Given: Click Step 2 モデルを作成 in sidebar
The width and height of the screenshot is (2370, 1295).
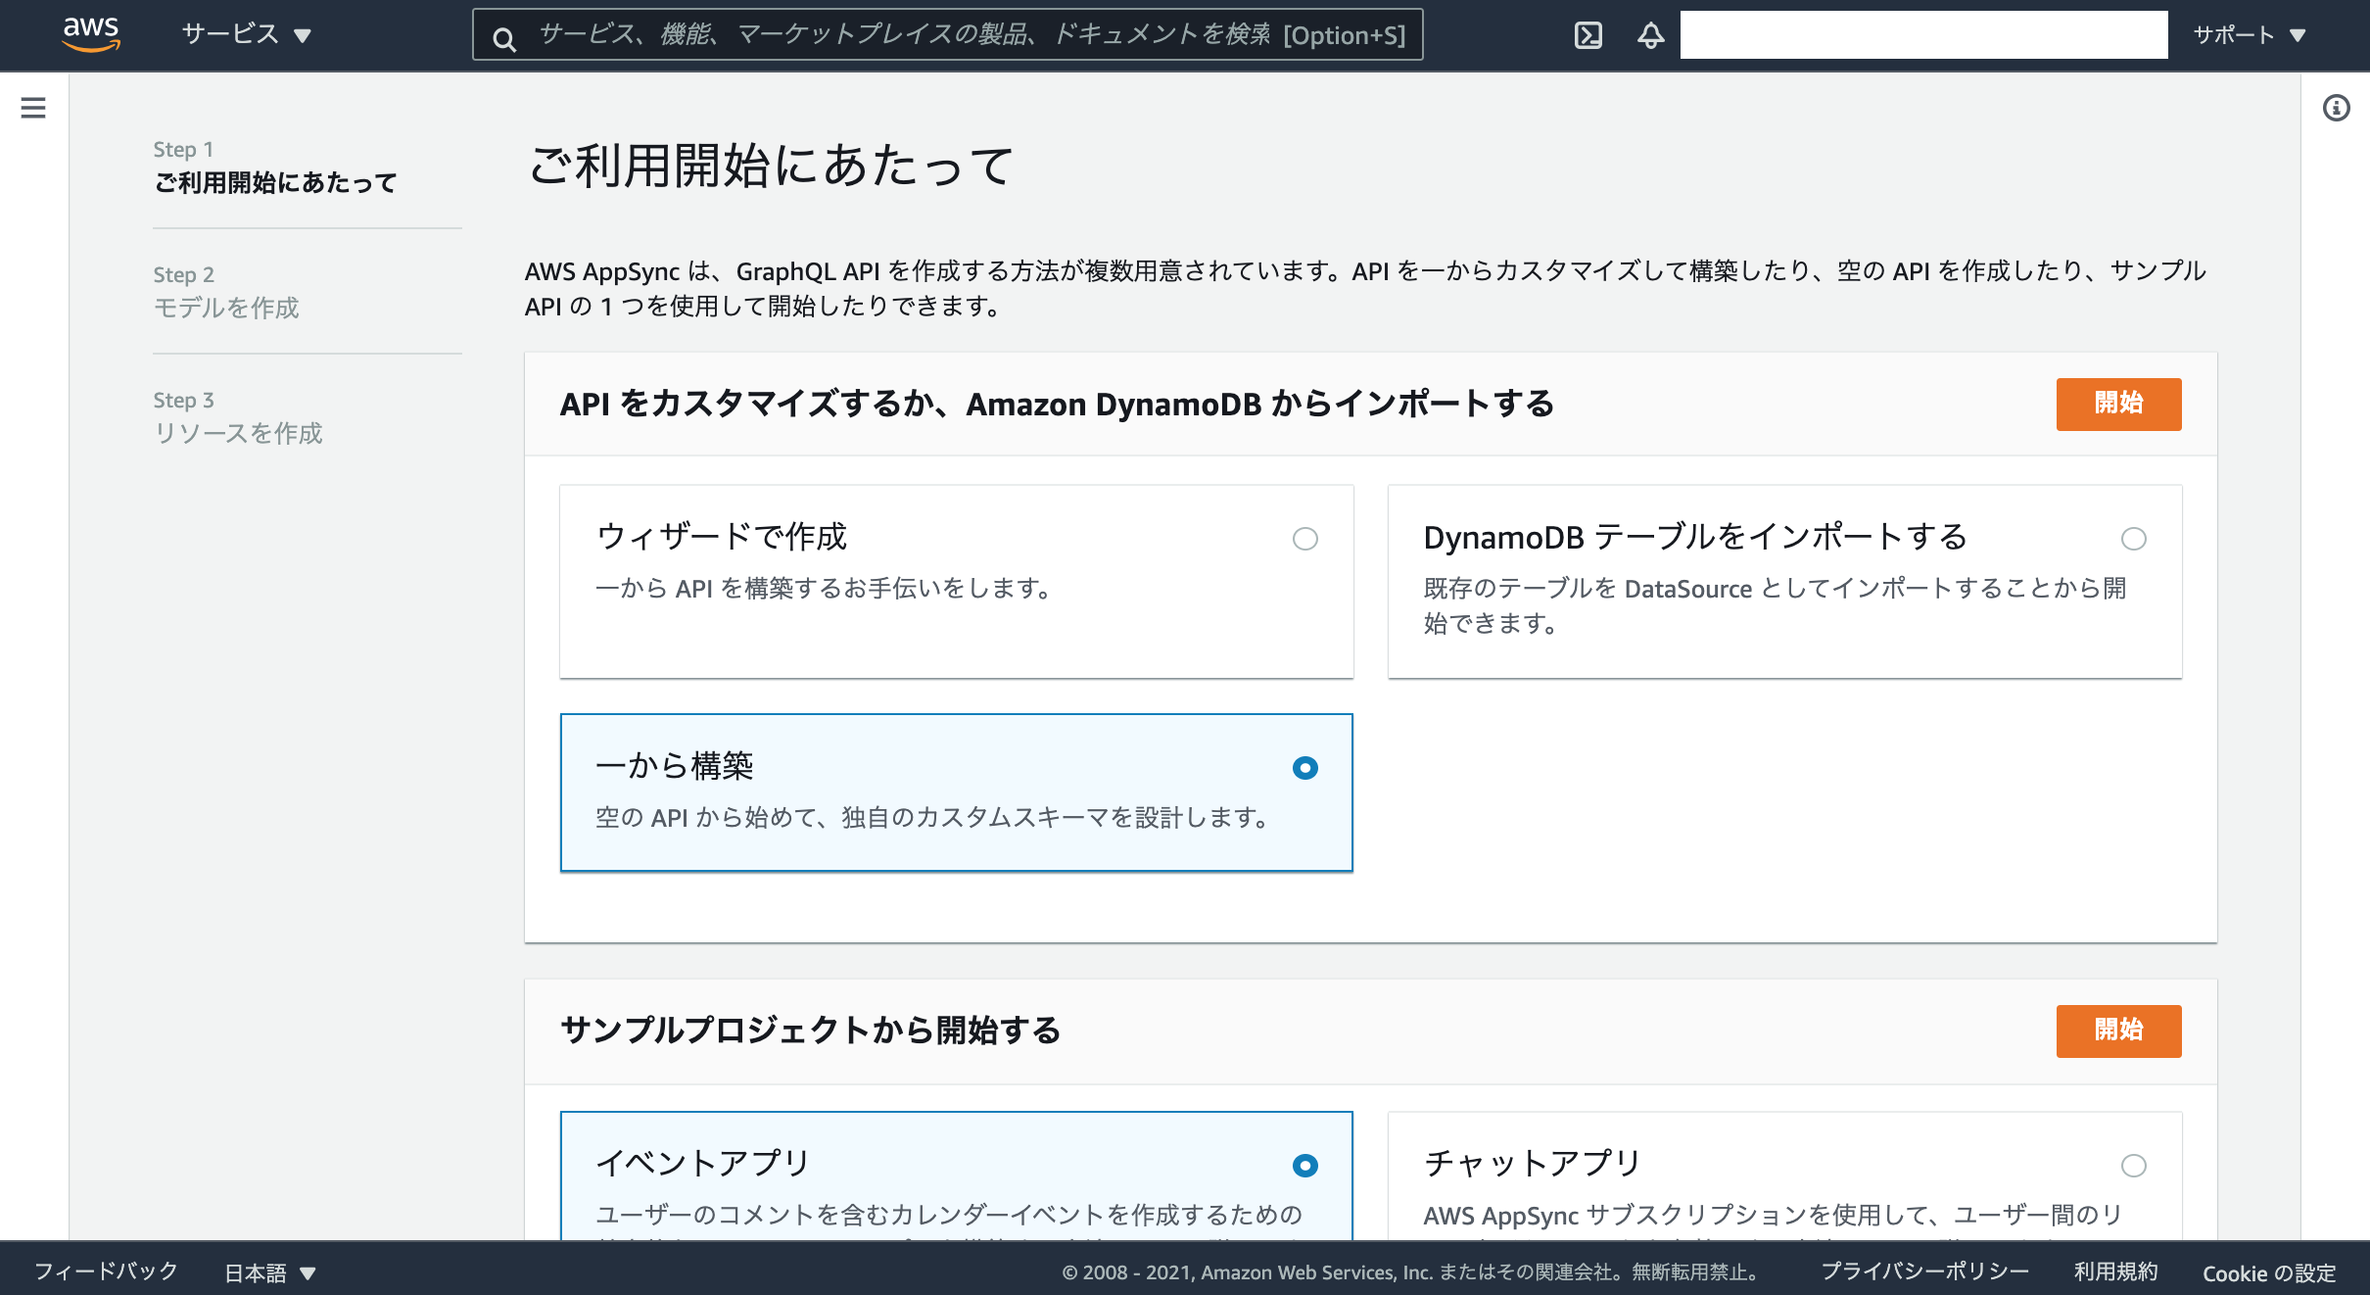Looking at the screenshot, I should 226,308.
